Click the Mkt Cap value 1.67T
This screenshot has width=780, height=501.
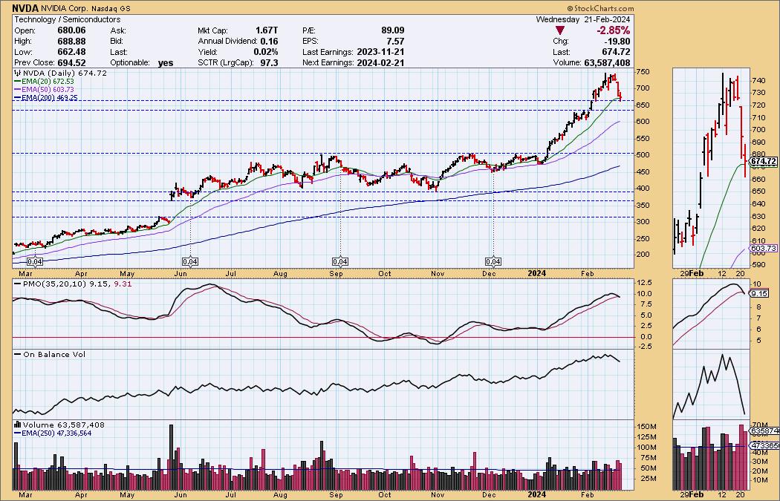click(x=267, y=30)
